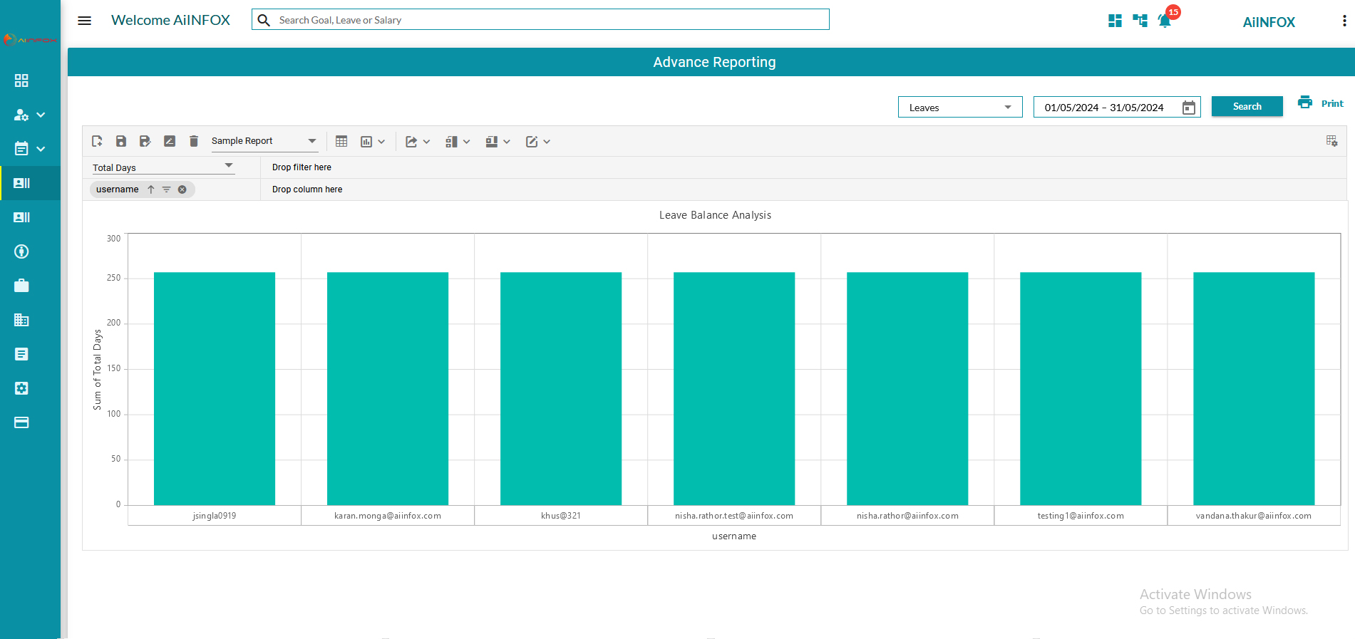Open the building company sidebar icon
The height and width of the screenshot is (639, 1355).
[x=21, y=320]
